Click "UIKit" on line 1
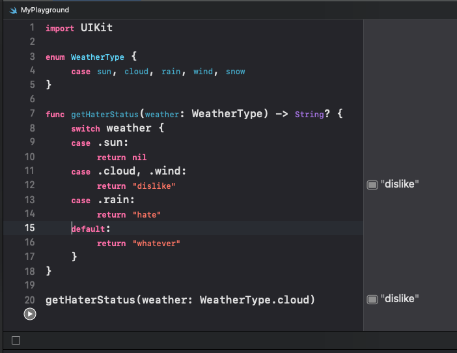457x353 pixels. pos(96,28)
